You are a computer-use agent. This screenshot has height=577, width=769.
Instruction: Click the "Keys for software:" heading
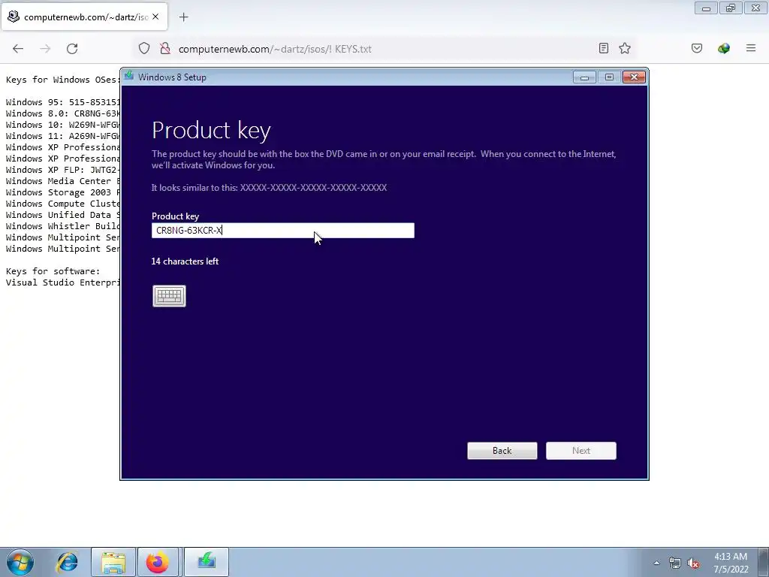point(53,271)
